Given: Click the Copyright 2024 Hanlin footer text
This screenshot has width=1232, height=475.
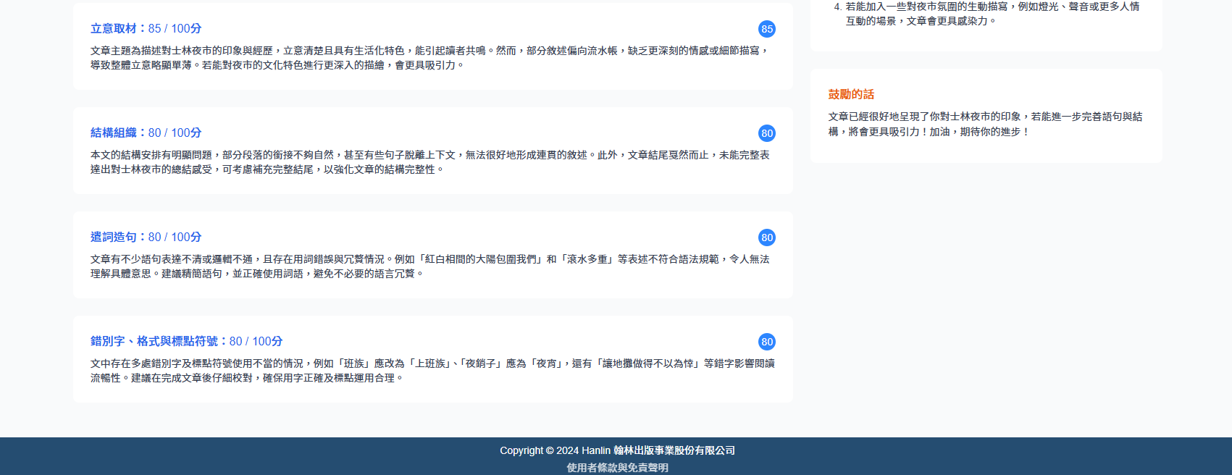Looking at the screenshot, I should (x=617, y=450).
